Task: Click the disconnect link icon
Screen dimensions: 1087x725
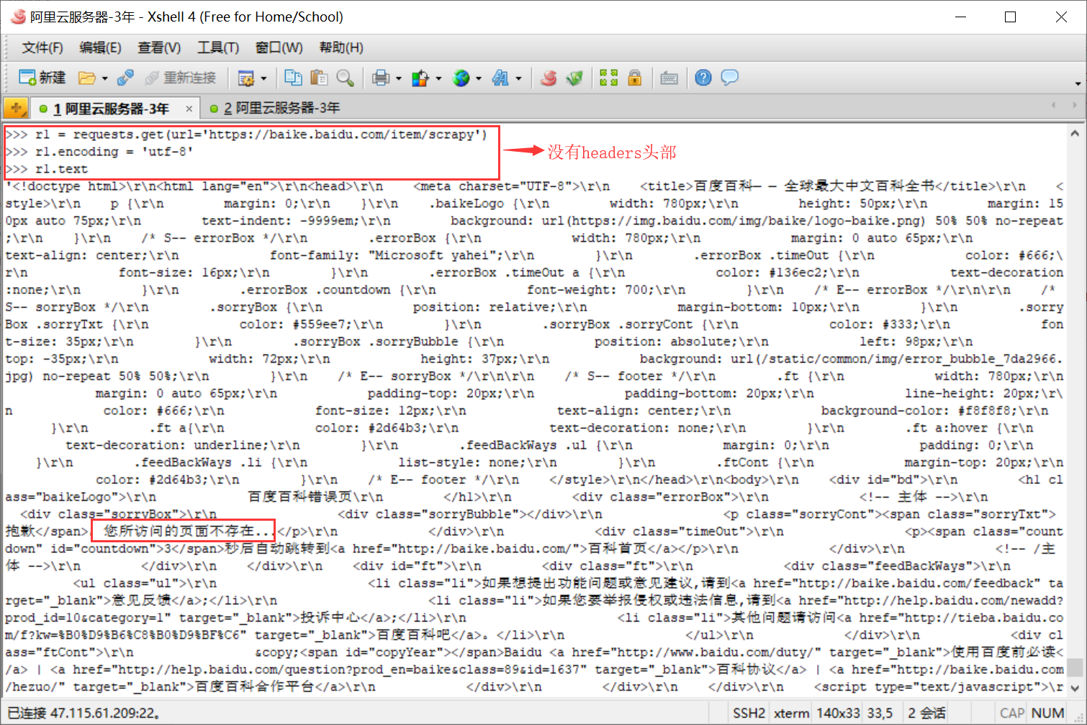Action: (125, 78)
